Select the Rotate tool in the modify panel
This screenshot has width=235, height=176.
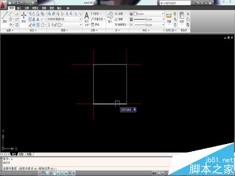click(34, 14)
